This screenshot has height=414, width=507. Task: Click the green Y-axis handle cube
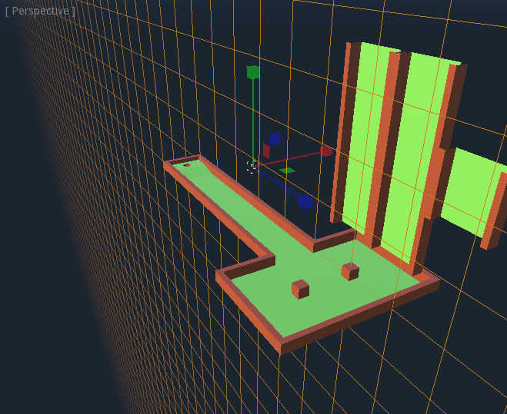point(252,72)
